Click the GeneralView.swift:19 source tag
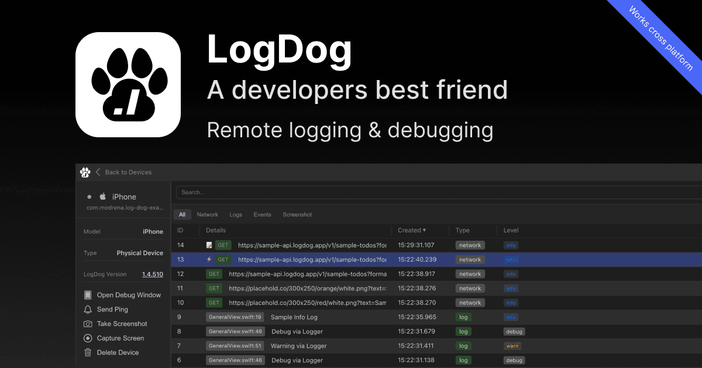The image size is (702, 368). click(235, 317)
